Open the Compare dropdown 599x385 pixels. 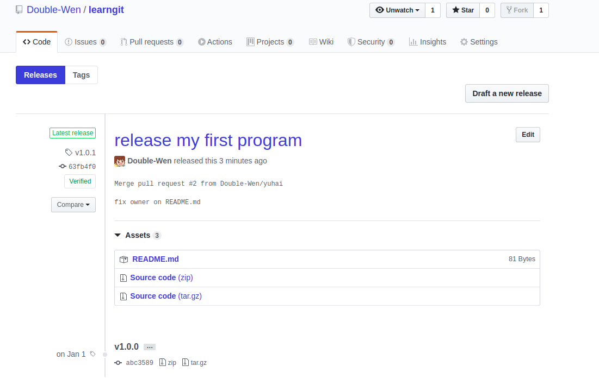pyautogui.click(x=73, y=205)
